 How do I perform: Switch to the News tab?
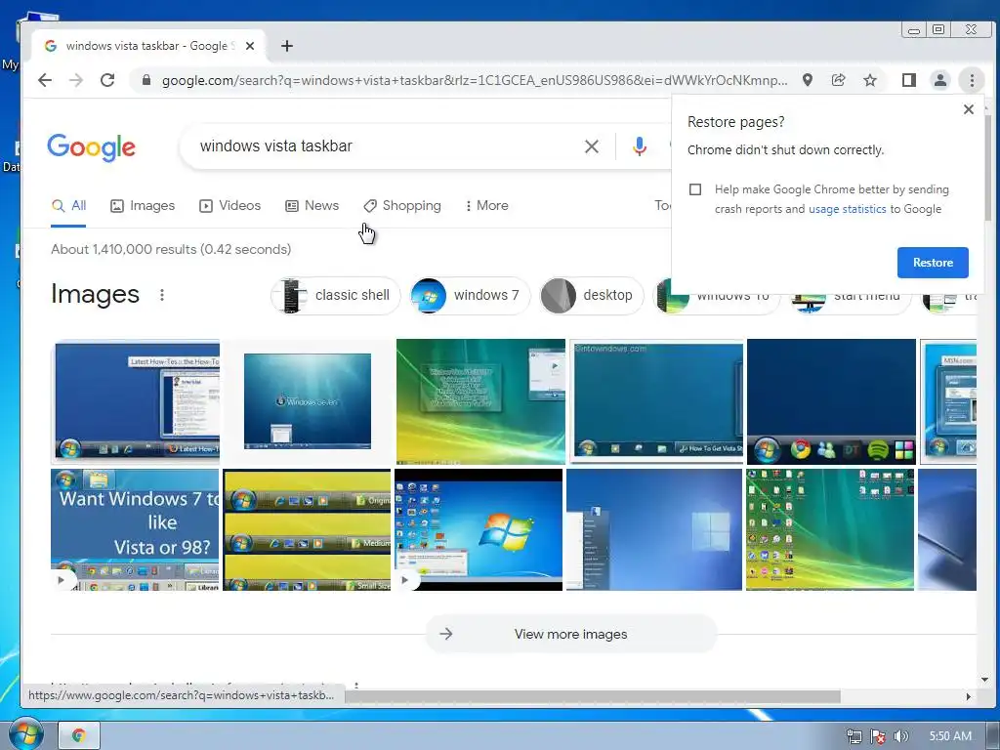pyautogui.click(x=312, y=206)
